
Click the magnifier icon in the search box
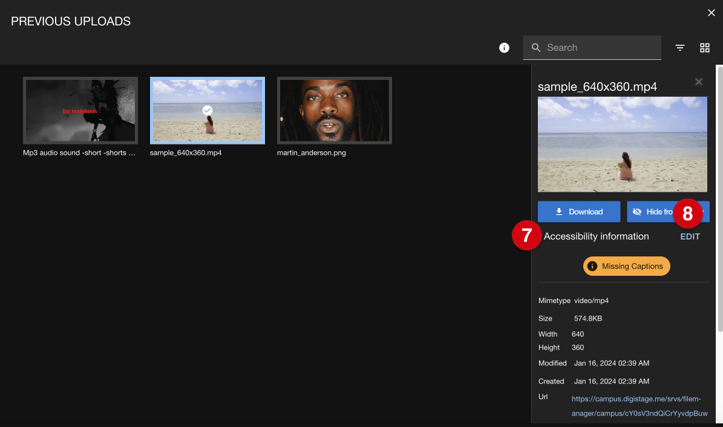(536, 48)
